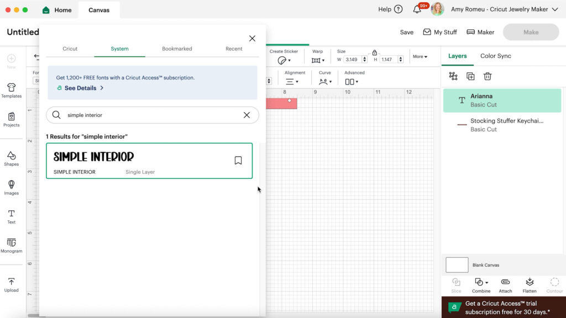Click the pink shape on canvas
The width and height of the screenshot is (566, 318).
[281, 103]
